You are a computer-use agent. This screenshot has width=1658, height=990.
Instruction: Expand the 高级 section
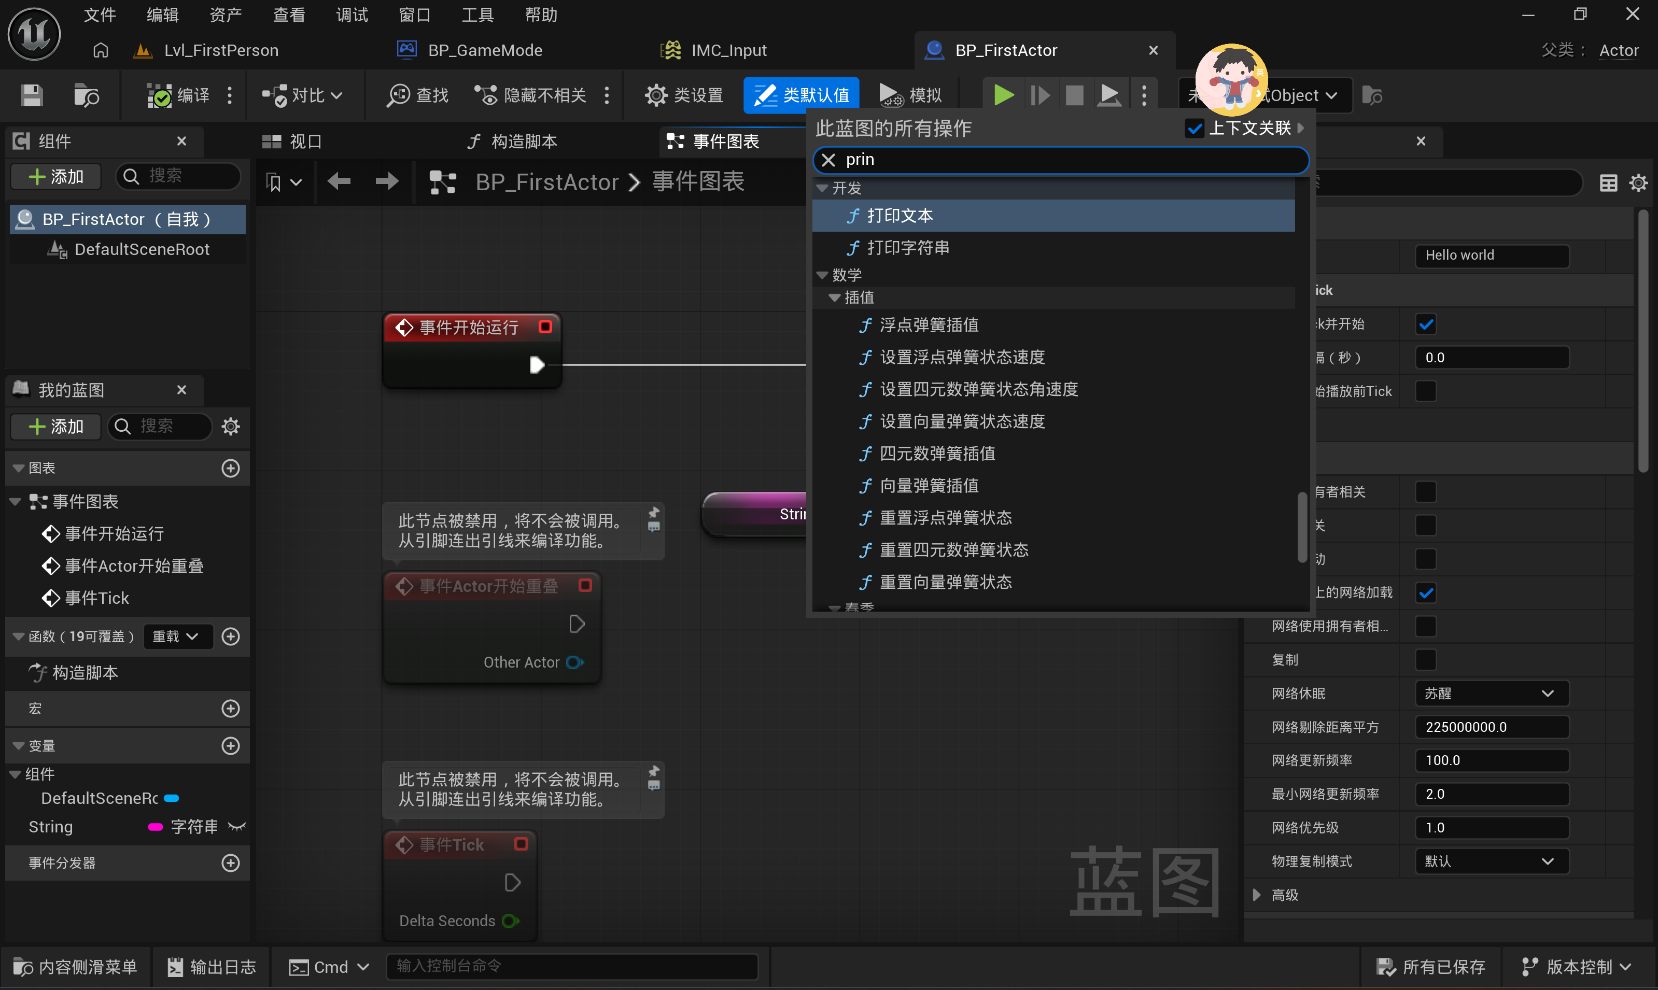pyautogui.click(x=1257, y=895)
